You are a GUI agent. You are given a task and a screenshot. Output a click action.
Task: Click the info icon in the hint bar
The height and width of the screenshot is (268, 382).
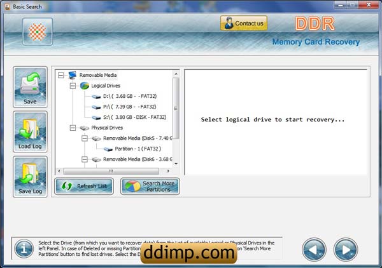coord(24,248)
